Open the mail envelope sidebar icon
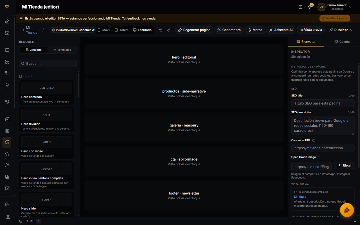This screenshot has height=225, width=360. pyautogui.click(x=7, y=188)
